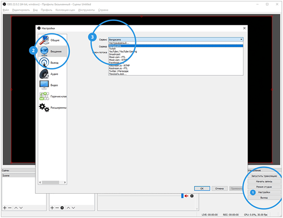
Task: Move source up with arrow icon
Action: (x=68, y=208)
